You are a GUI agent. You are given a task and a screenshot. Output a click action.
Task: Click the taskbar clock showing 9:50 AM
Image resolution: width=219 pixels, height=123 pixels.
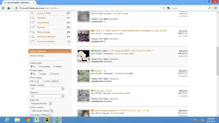(x=211, y=120)
